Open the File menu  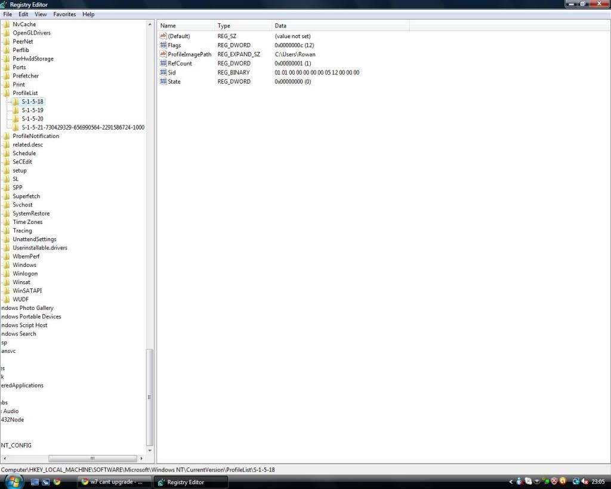point(7,14)
